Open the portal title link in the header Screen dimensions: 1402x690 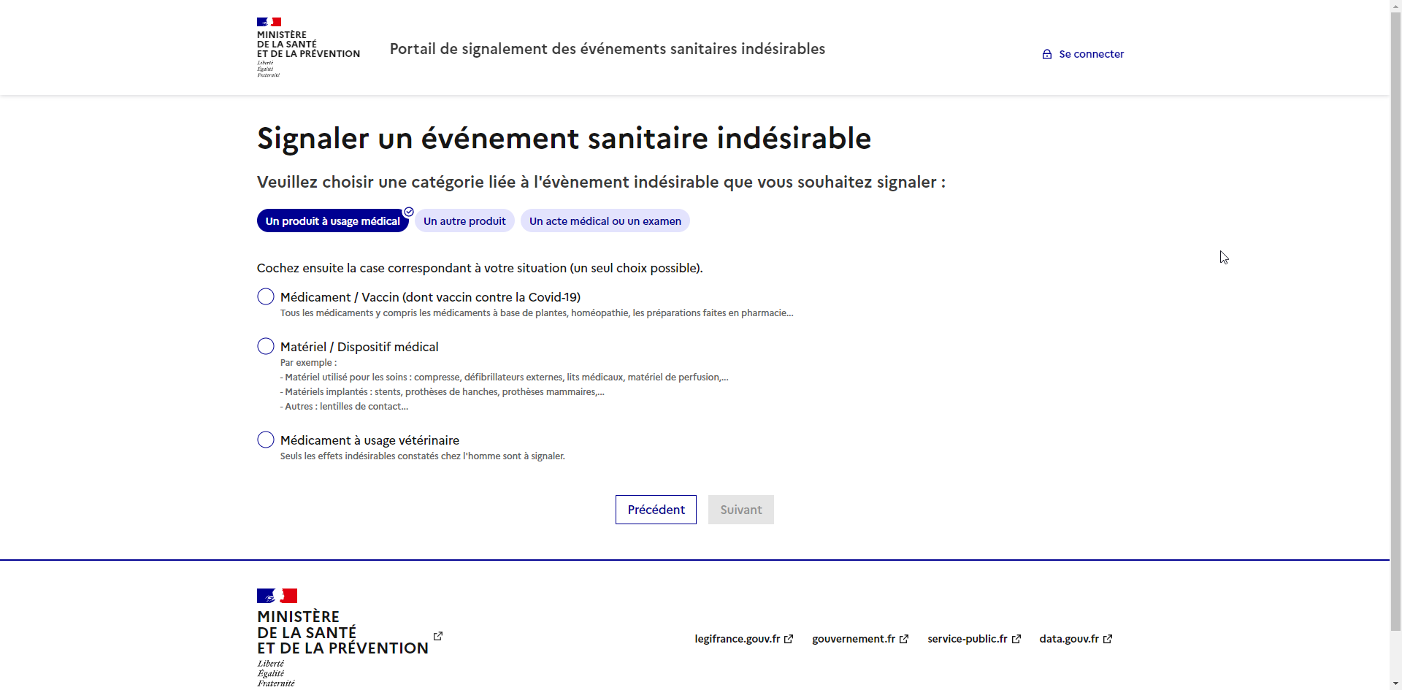pyautogui.click(x=607, y=49)
